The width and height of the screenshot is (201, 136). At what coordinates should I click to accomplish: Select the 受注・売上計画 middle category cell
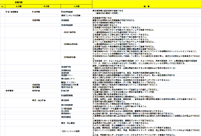(x=39, y=100)
